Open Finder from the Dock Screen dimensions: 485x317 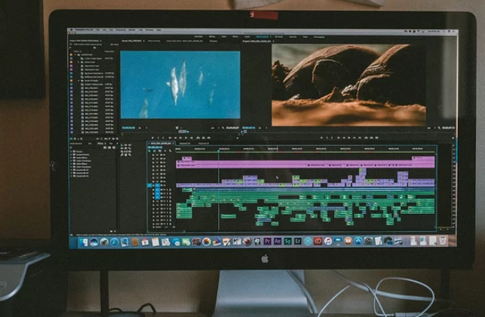83,242
